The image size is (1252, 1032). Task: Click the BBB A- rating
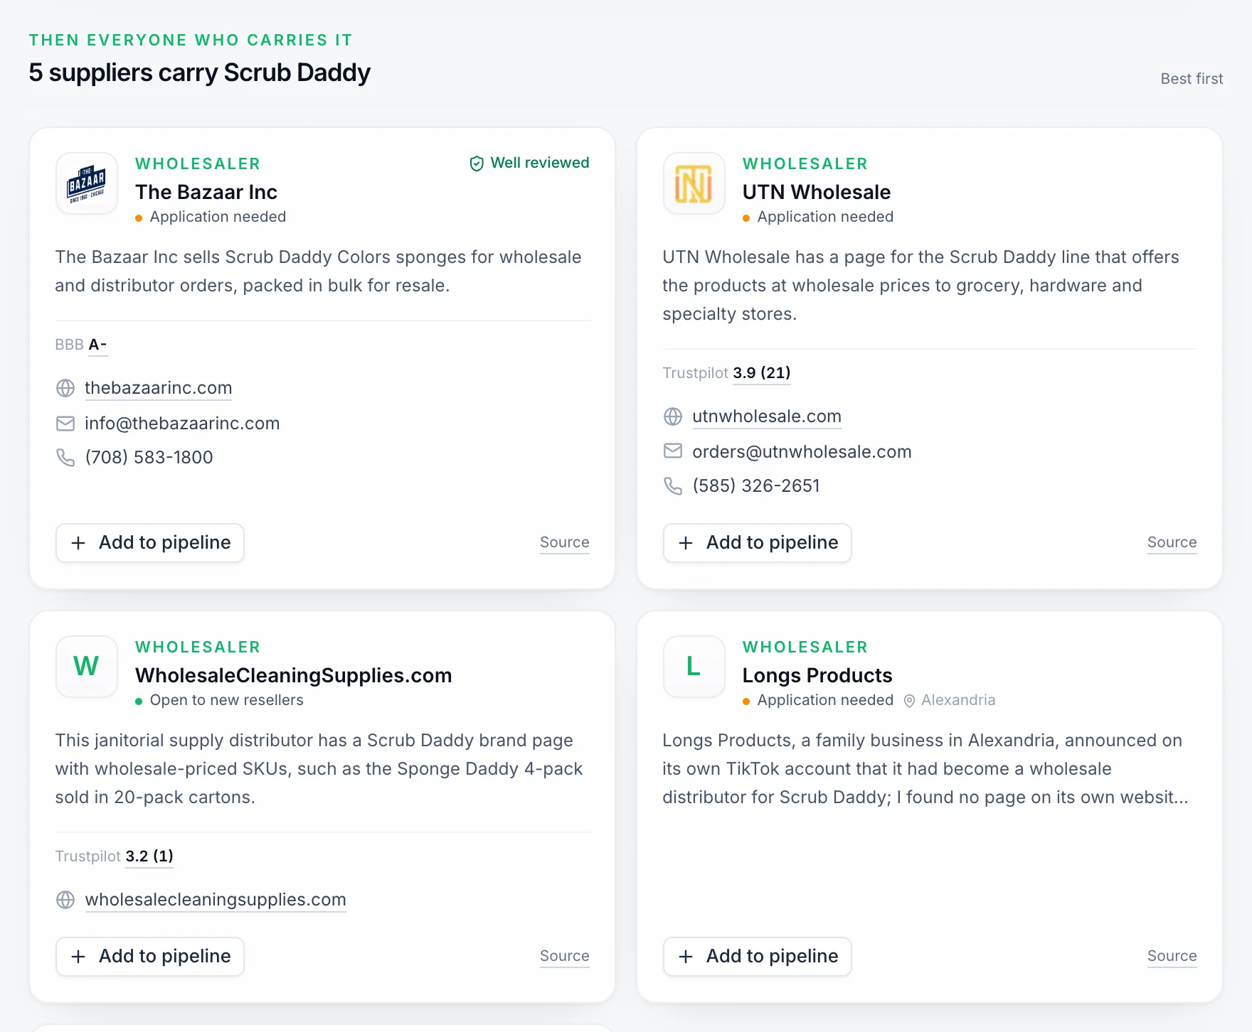pyautogui.click(x=81, y=345)
